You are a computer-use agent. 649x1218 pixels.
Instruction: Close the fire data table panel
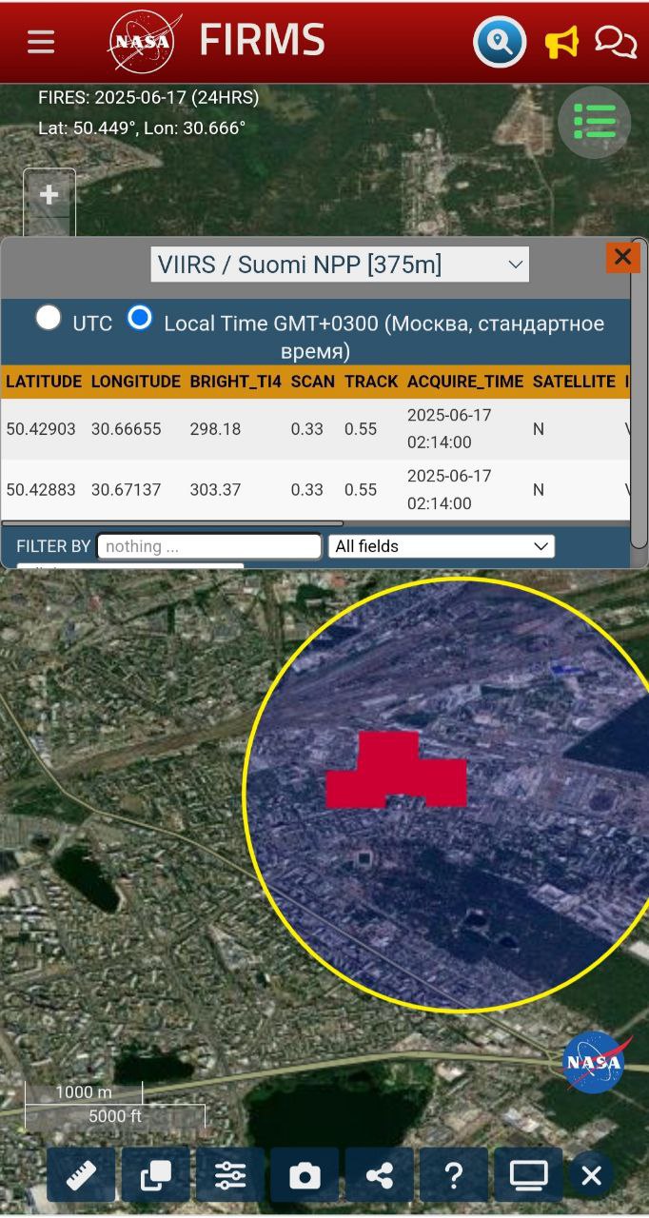tap(623, 257)
